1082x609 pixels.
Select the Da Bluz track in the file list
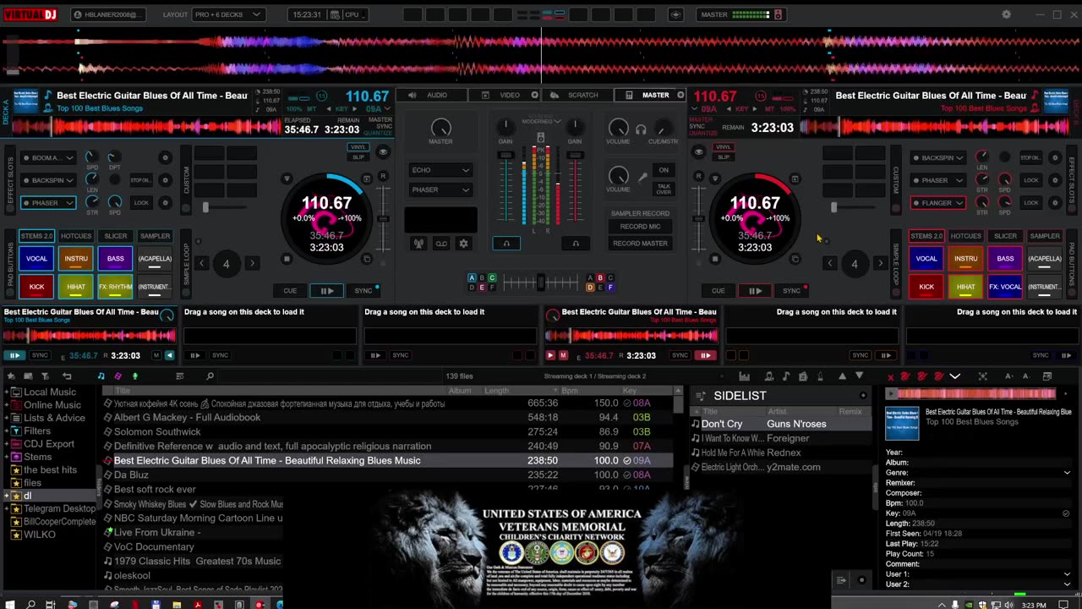pyautogui.click(x=389, y=475)
